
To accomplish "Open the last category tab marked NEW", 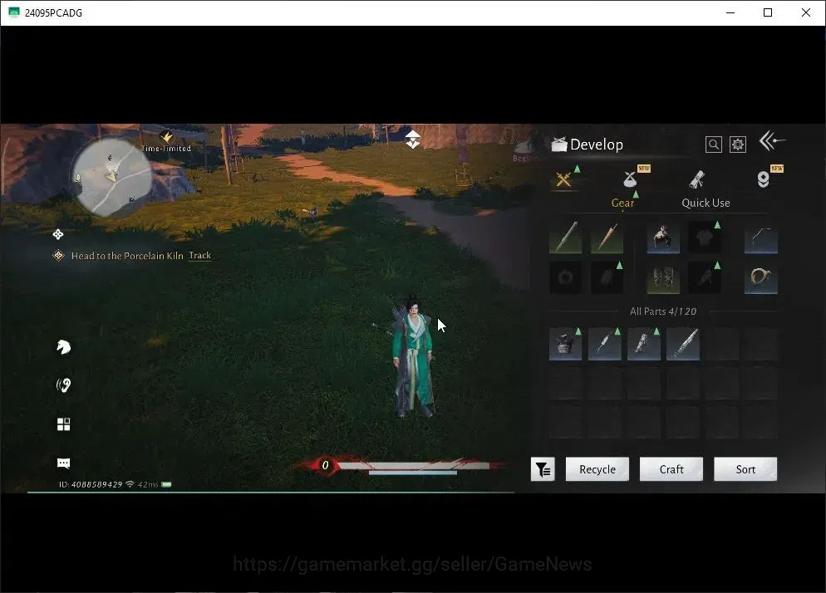I will pos(764,179).
